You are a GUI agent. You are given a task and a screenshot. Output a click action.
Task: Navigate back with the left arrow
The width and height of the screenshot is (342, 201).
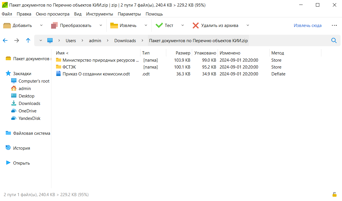pos(5,40)
